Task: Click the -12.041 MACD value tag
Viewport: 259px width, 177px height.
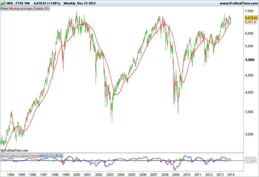Action: 250,161
